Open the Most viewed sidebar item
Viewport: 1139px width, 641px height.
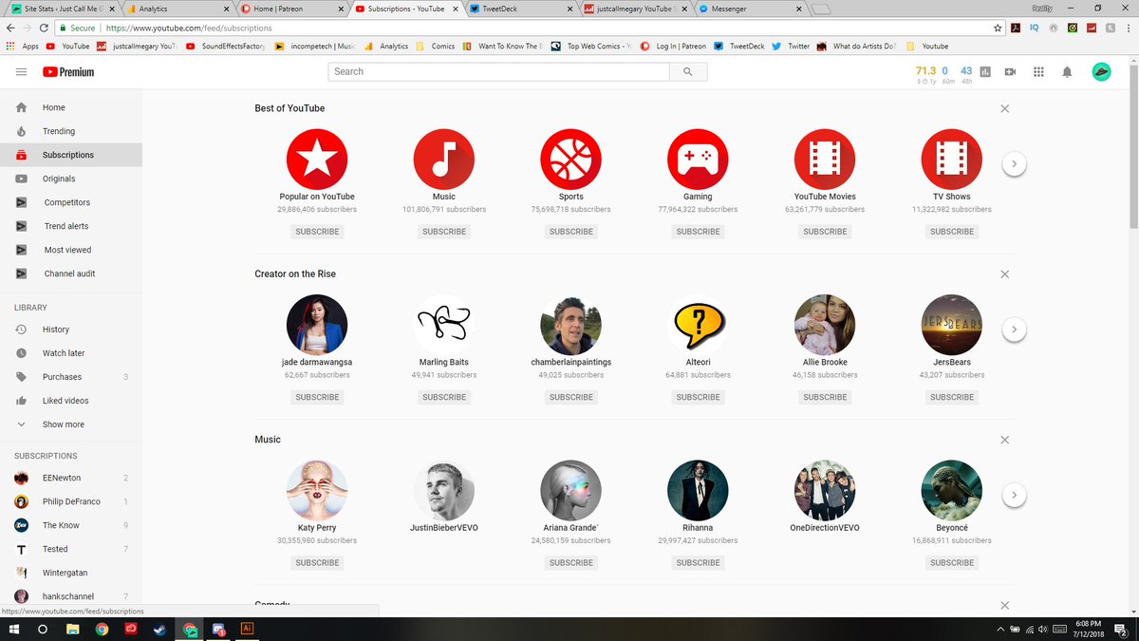point(71,250)
